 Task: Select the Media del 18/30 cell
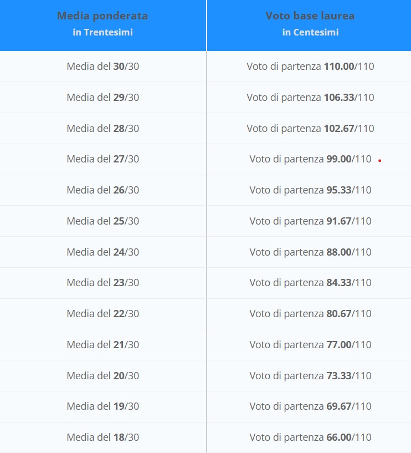(103, 437)
